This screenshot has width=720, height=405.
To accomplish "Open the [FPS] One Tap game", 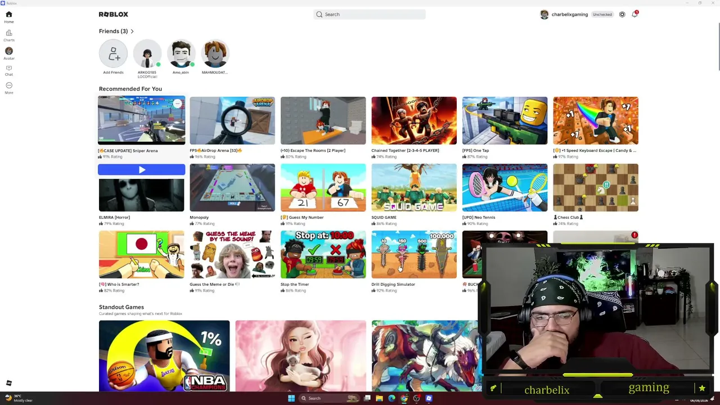I will pos(505,120).
